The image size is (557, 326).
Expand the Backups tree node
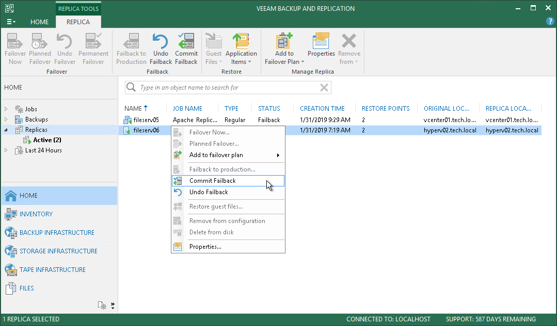(6, 119)
